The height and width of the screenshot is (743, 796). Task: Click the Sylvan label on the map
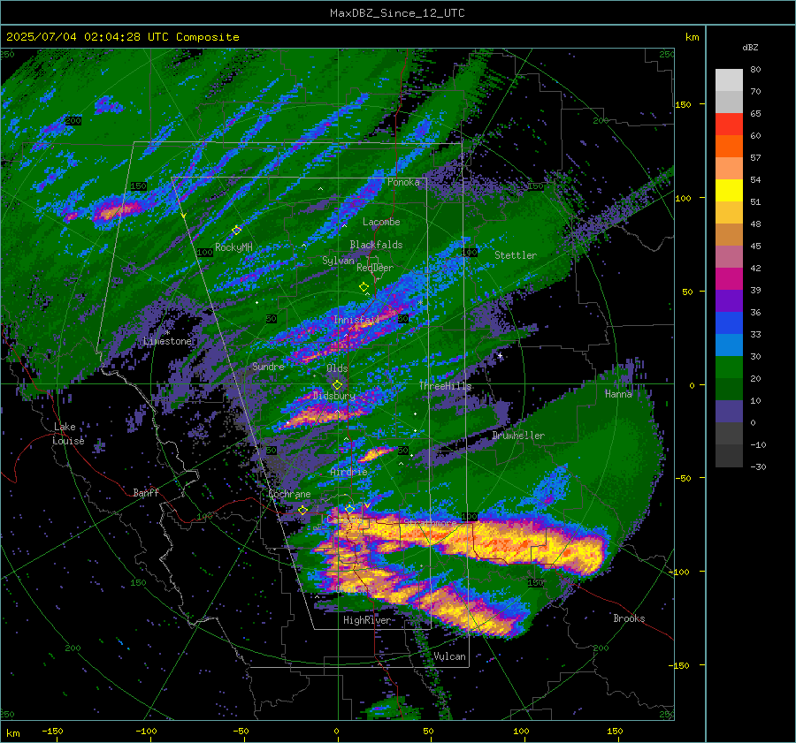coord(338,261)
